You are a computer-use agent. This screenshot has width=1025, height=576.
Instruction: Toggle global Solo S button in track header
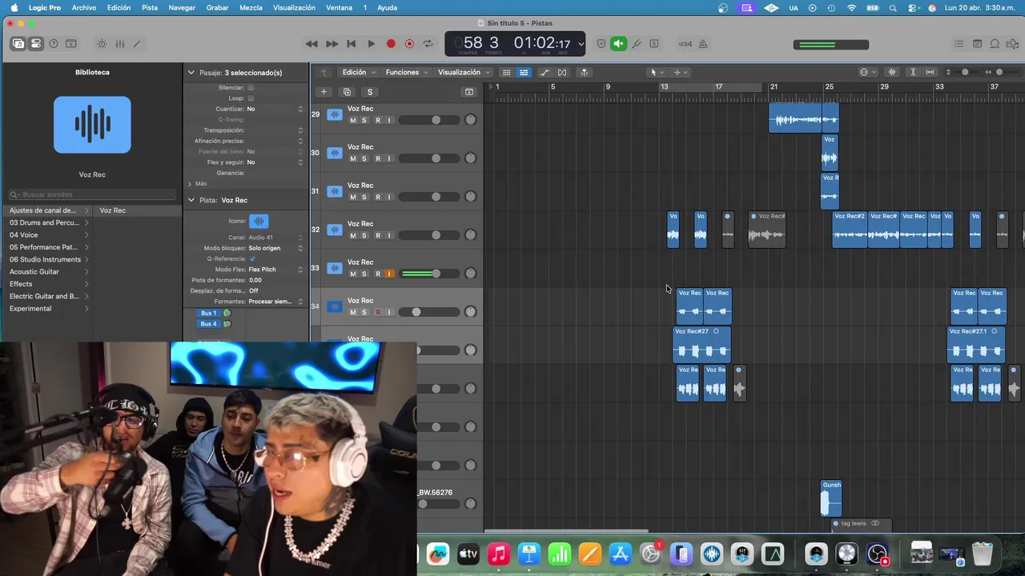[x=370, y=92]
